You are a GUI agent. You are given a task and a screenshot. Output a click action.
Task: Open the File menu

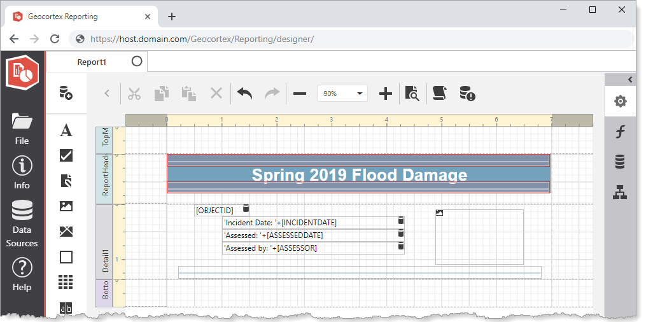click(x=22, y=128)
